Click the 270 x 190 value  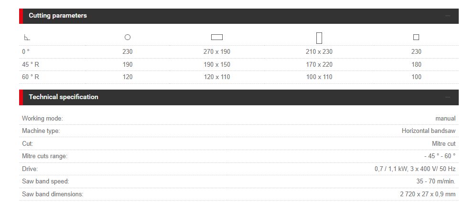(217, 51)
